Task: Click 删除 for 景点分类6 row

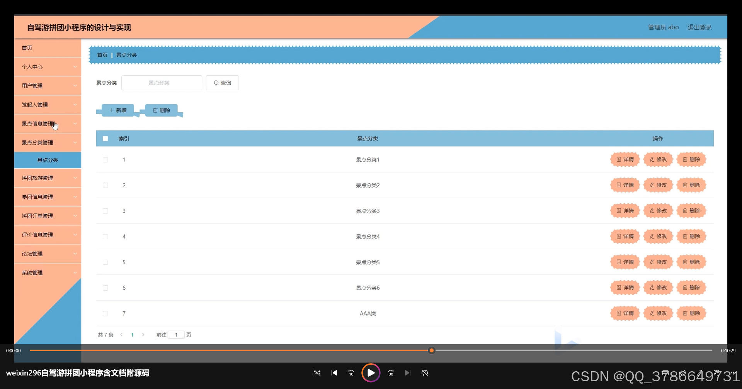Action: (x=691, y=288)
